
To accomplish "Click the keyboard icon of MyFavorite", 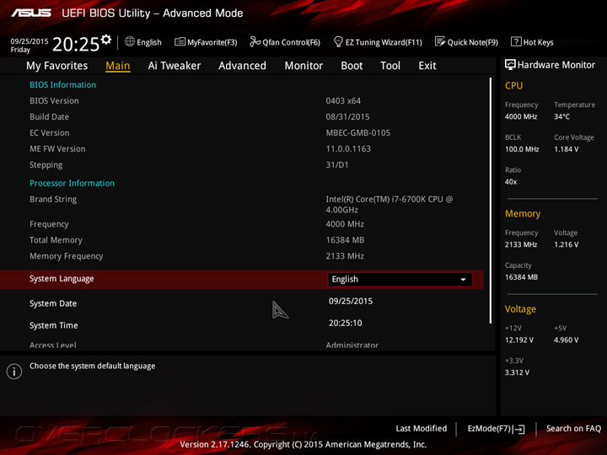I will click(180, 42).
